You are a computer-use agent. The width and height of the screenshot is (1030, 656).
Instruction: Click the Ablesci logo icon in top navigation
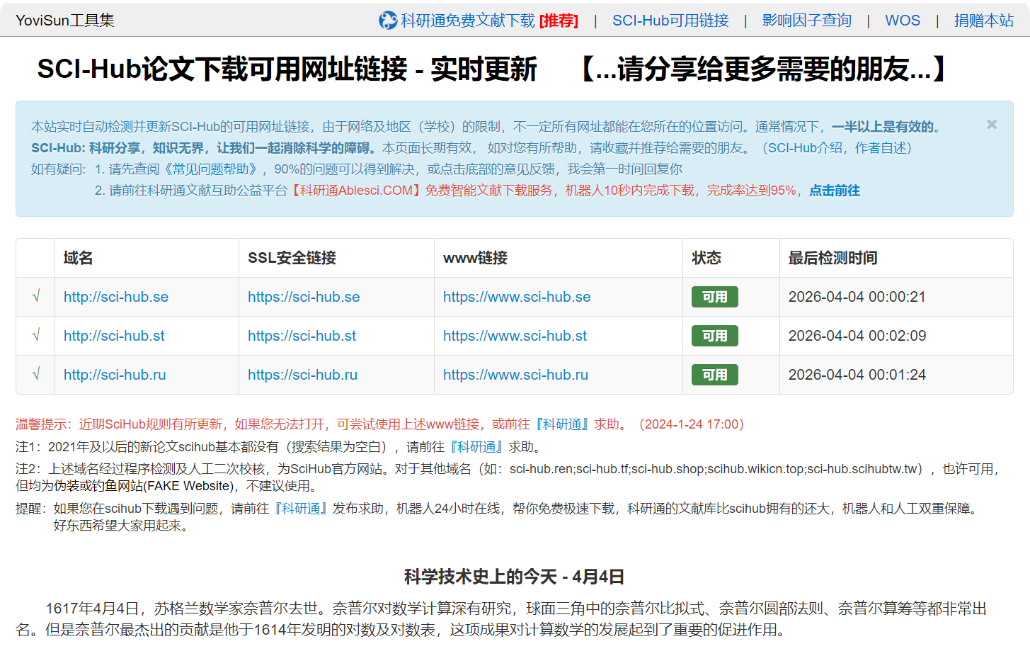[x=387, y=21]
